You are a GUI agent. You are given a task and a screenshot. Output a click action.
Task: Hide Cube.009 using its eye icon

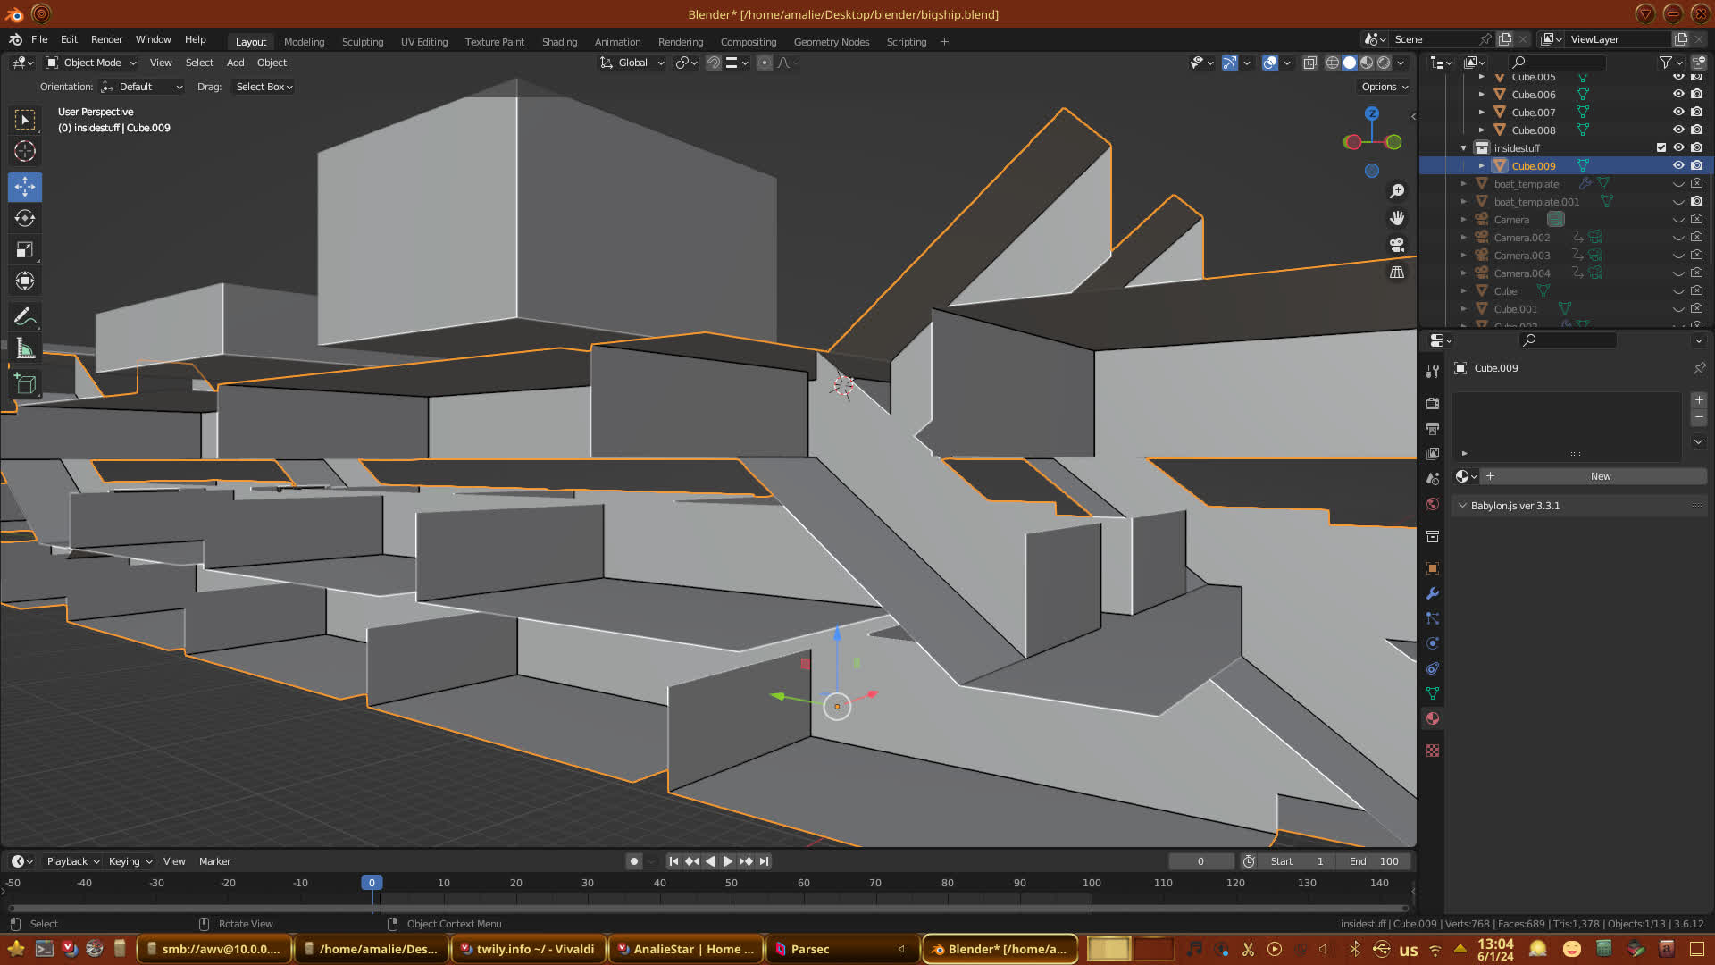1678,165
